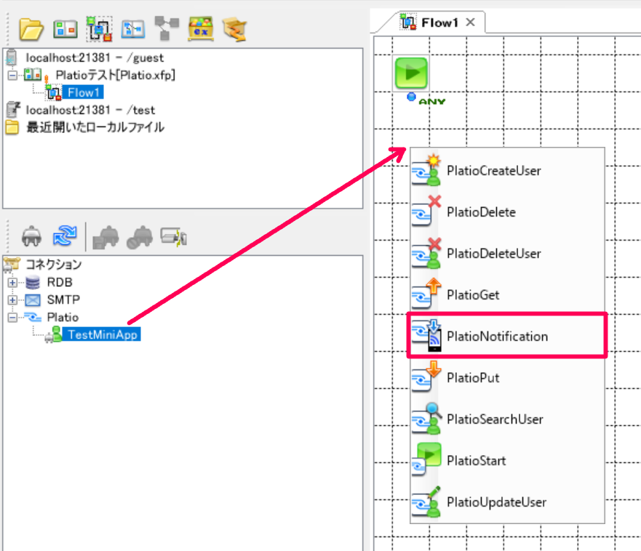The width and height of the screenshot is (641, 551).
Task: Choose PlatioPut from the popup menu
Action: (507, 378)
